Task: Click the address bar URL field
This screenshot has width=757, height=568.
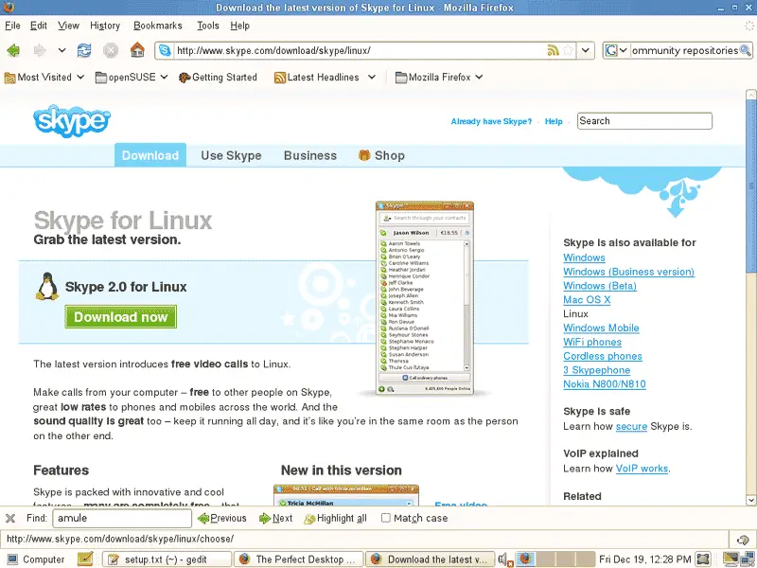Action: [x=360, y=50]
